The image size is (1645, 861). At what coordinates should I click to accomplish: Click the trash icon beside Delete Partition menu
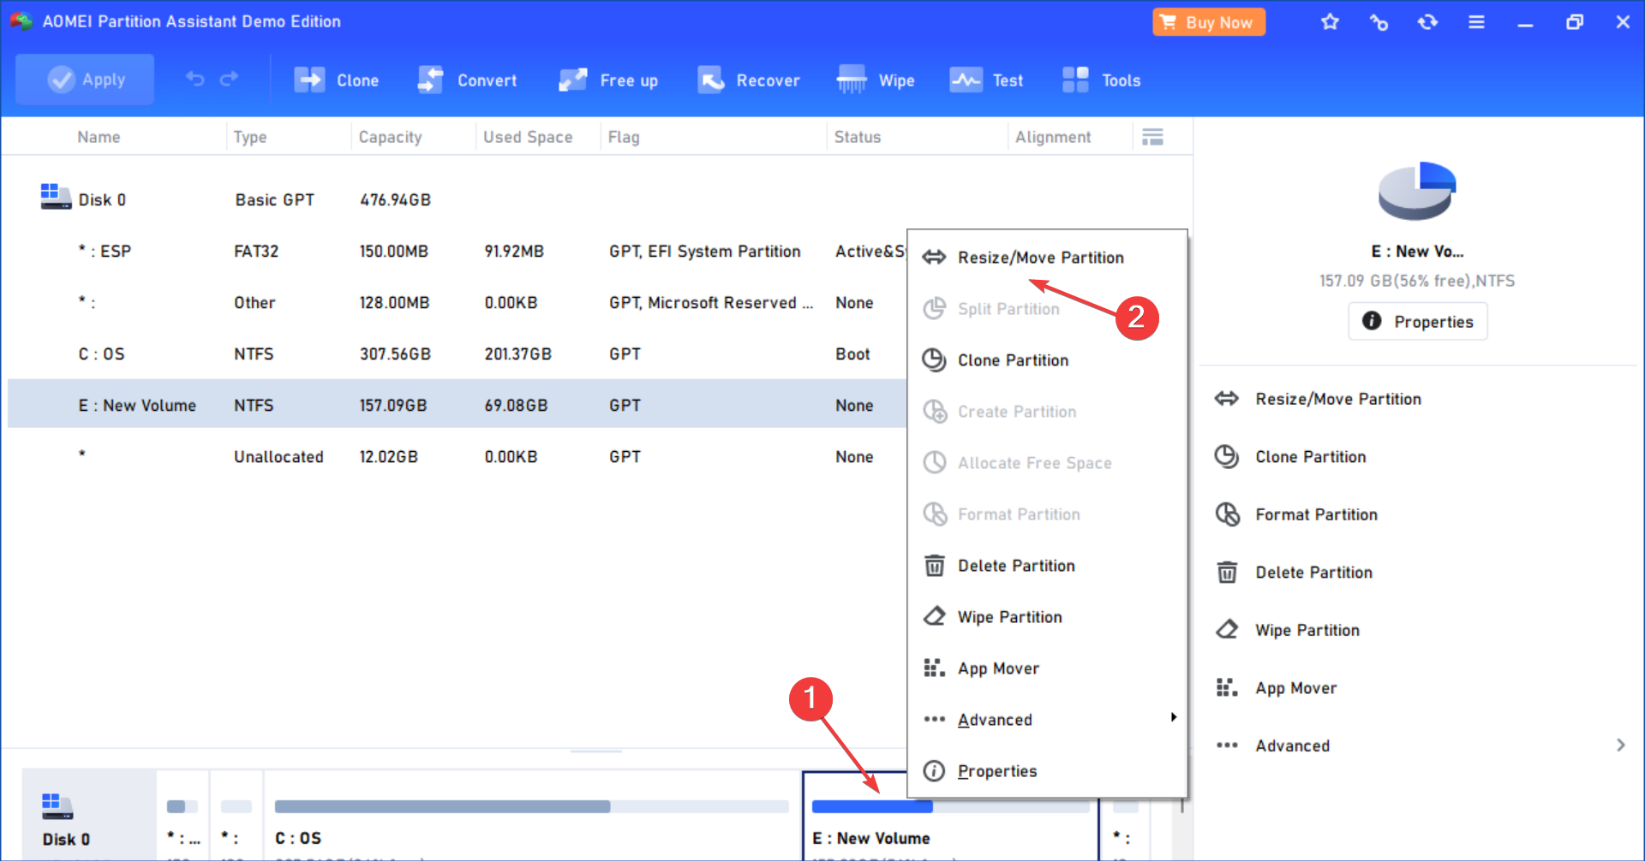[x=934, y=566]
